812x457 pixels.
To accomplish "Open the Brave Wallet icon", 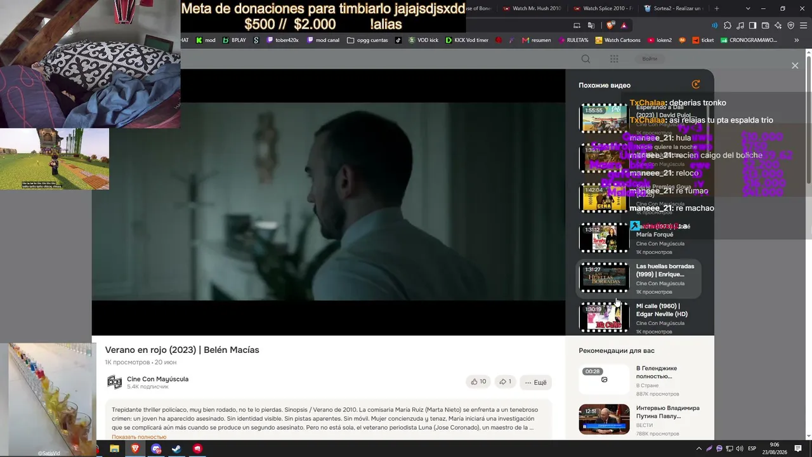I will [x=765, y=25].
